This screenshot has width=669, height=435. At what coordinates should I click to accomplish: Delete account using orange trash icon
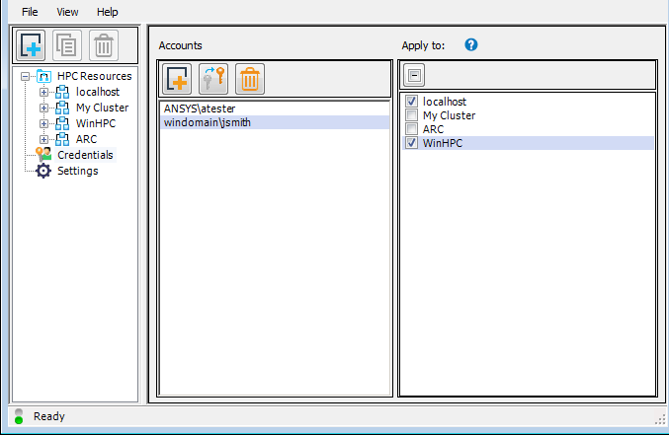click(x=250, y=79)
